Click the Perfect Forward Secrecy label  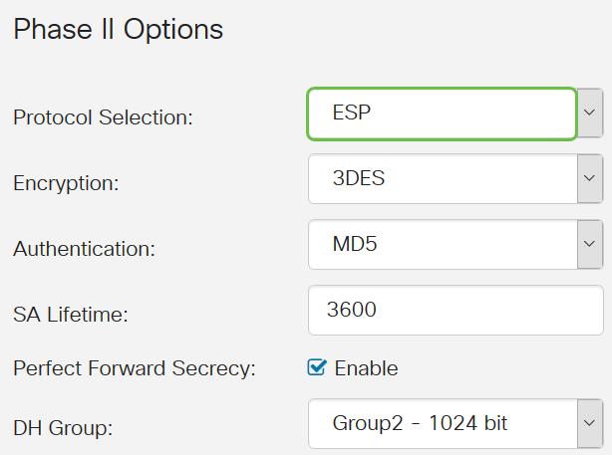[135, 368]
